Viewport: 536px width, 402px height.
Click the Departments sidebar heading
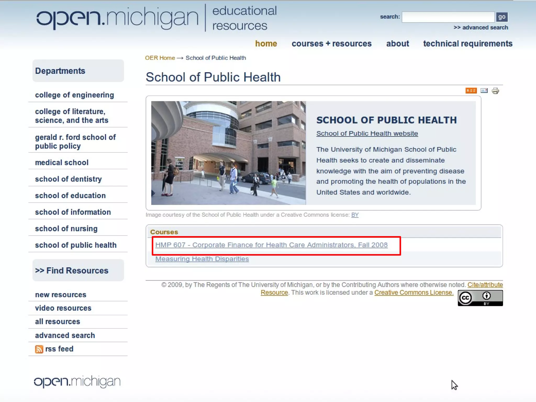click(x=78, y=71)
